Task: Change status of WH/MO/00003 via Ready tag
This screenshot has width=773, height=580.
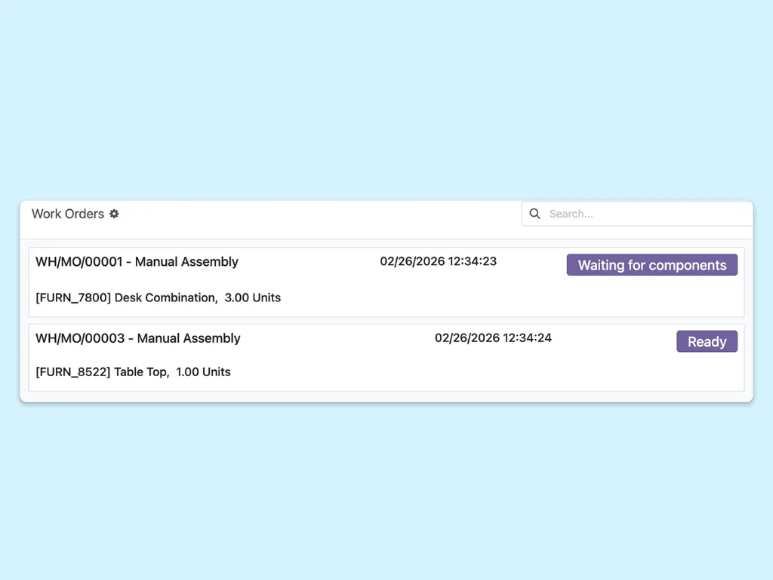Action: (x=707, y=341)
